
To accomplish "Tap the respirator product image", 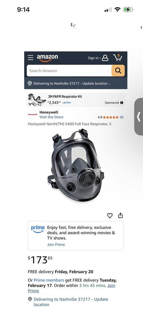I will coord(76,165).
